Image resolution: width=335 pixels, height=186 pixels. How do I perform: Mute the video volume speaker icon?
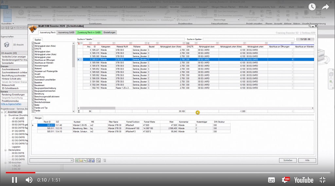[29, 180]
